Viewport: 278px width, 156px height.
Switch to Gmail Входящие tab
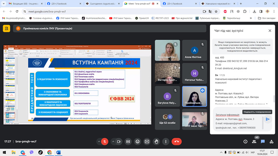coord(26,3)
